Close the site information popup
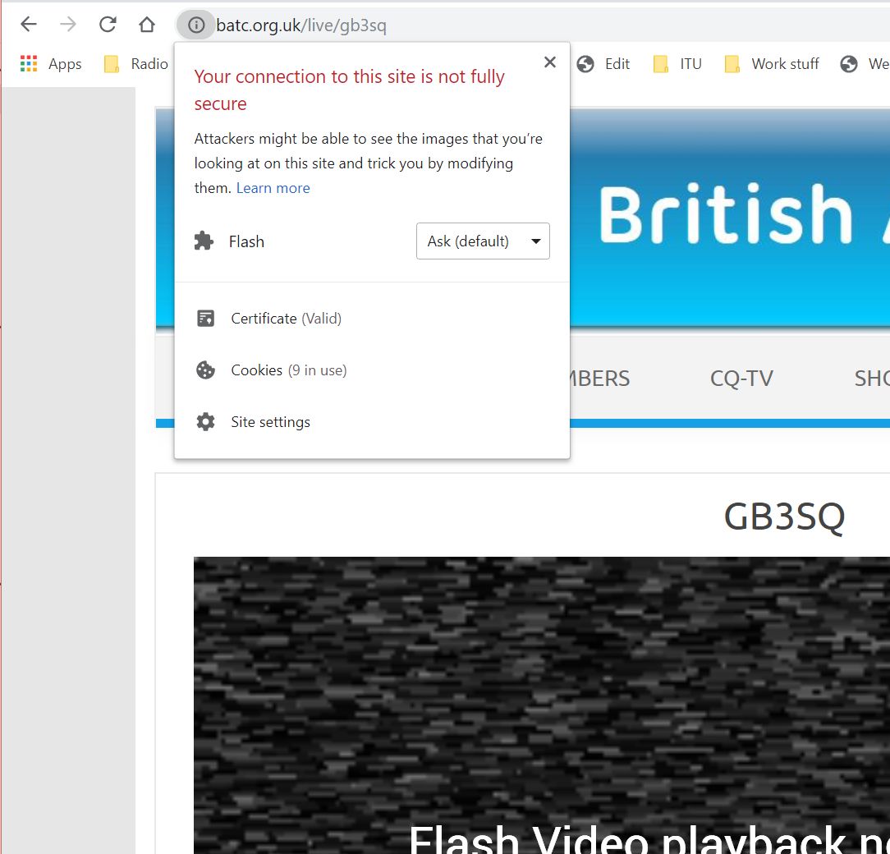 click(x=549, y=62)
